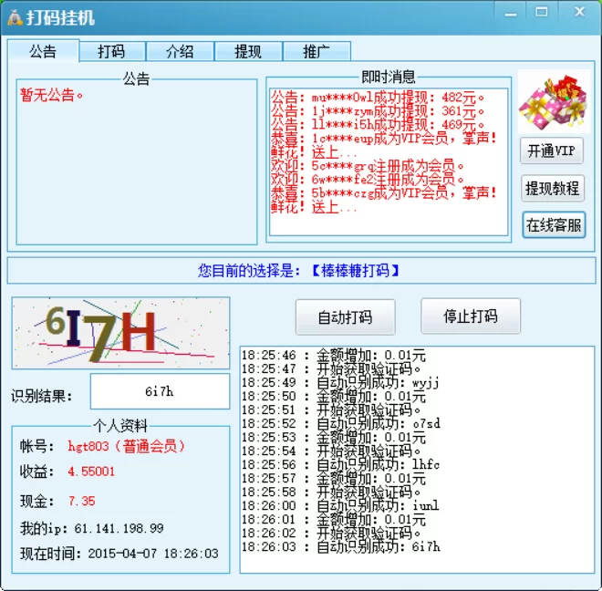Open the 打码 tab

pyautogui.click(x=111, y=51)
